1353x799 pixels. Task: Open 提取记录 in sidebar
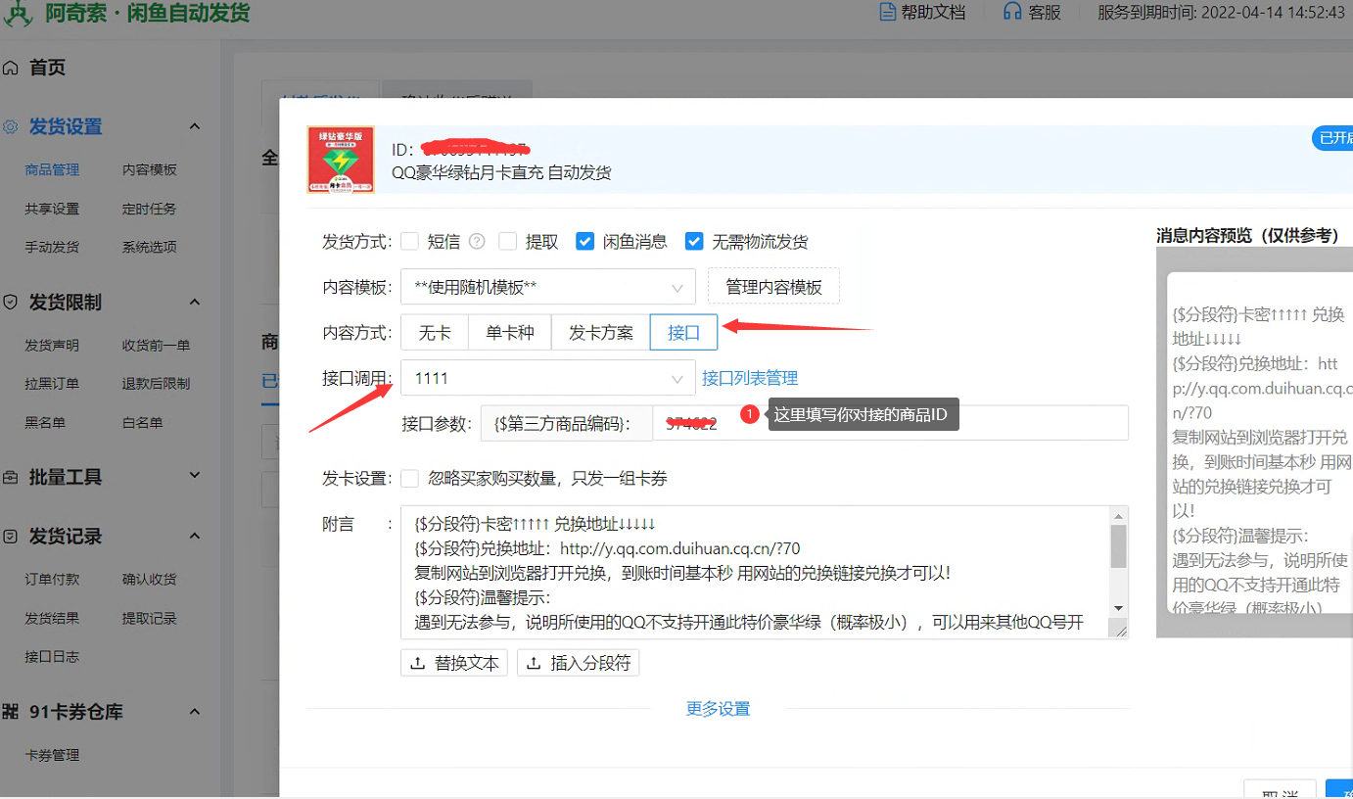click(150, 618)
